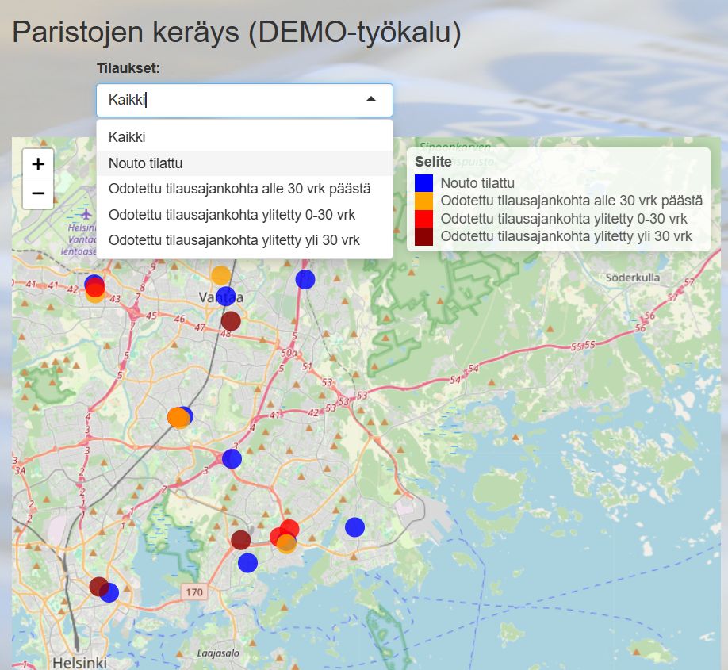Collapse the Tilaukset dropdown using its arrow
This screenshot has width=728, height=670.
[x=371, y=100]
